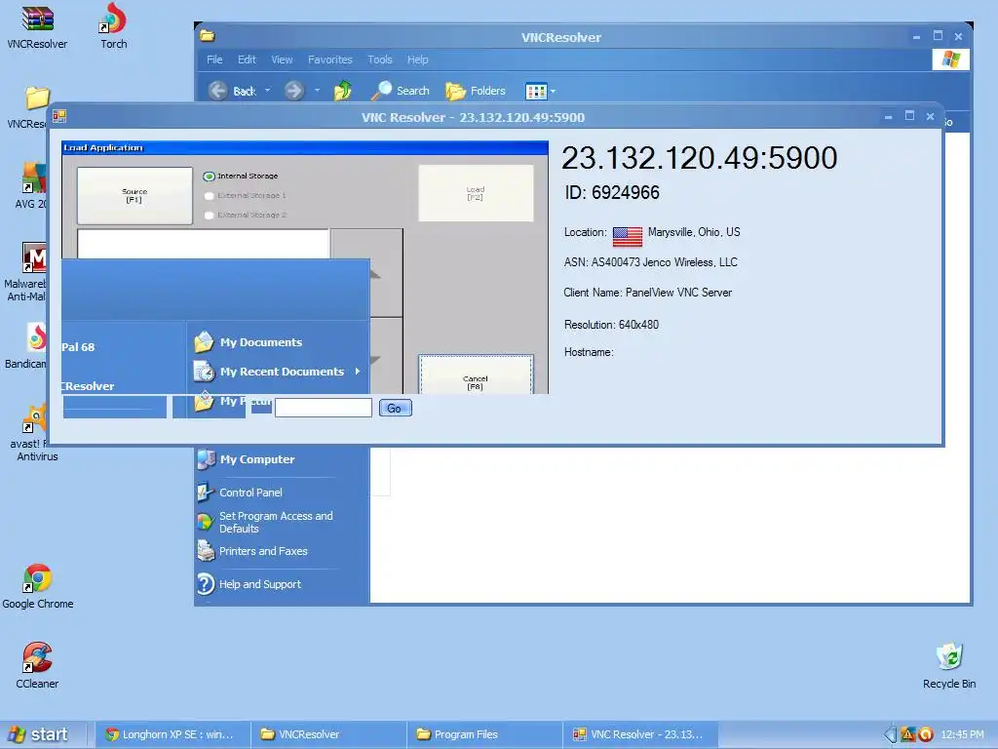Image resolution: width=998 pixels, height=749 pixels.
Task: Click the Load [F2] button
Action: [476, 193]
